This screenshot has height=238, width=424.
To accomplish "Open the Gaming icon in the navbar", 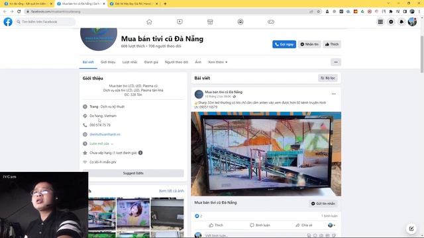I will pos(271,22).
